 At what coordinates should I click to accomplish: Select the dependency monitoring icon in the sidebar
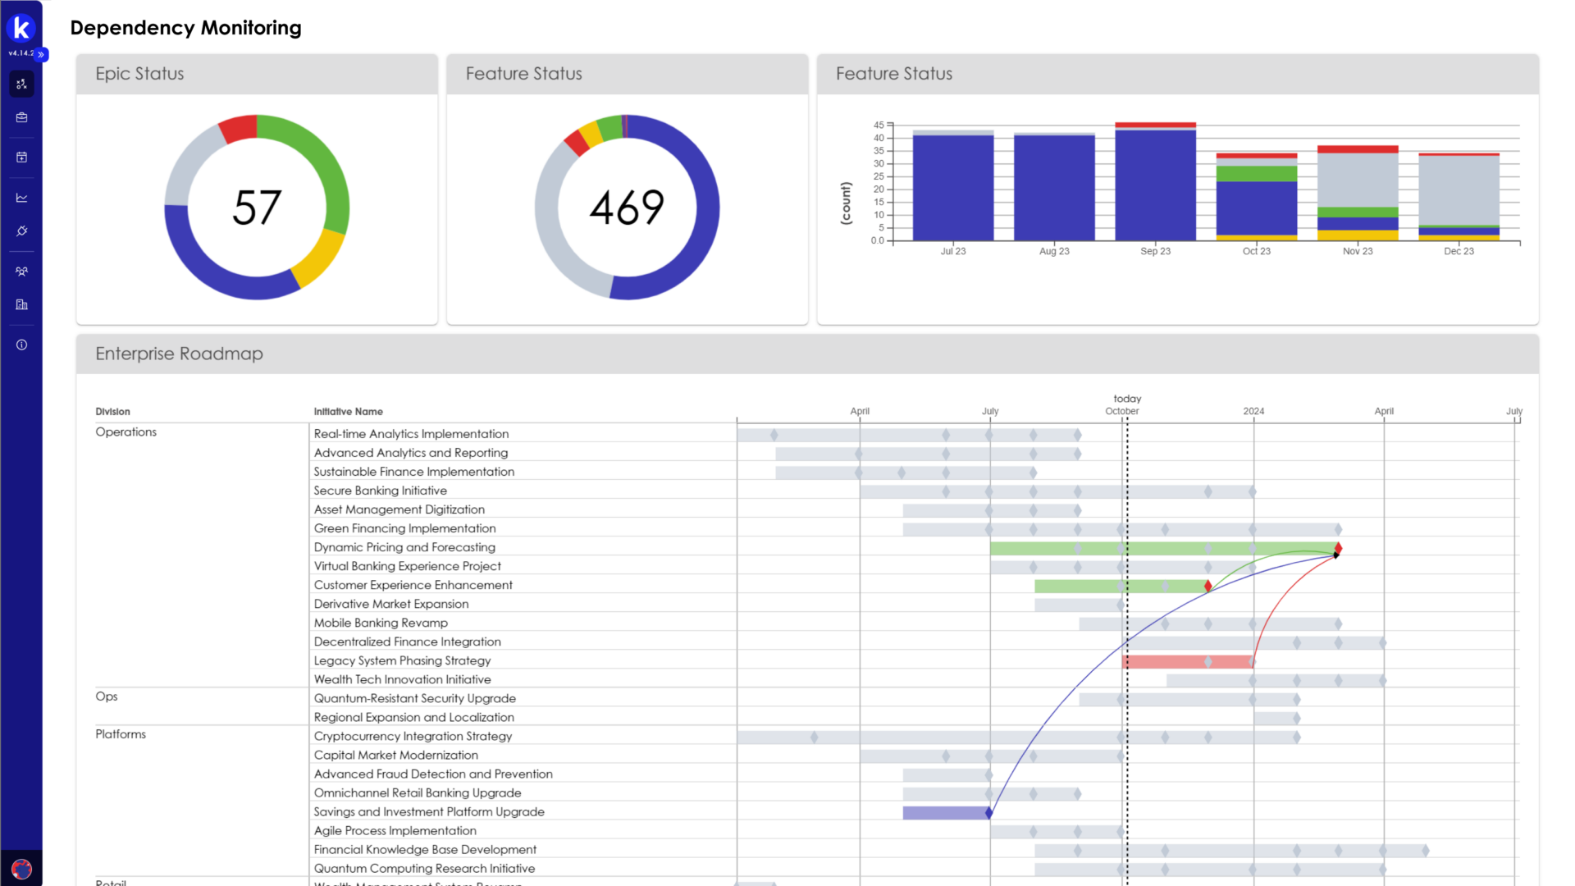[22, 83]
